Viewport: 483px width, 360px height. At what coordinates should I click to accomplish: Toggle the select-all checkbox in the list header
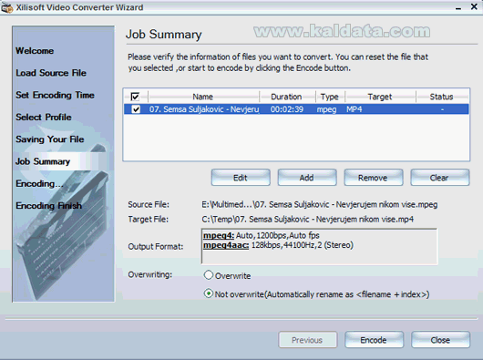[135, 97]
